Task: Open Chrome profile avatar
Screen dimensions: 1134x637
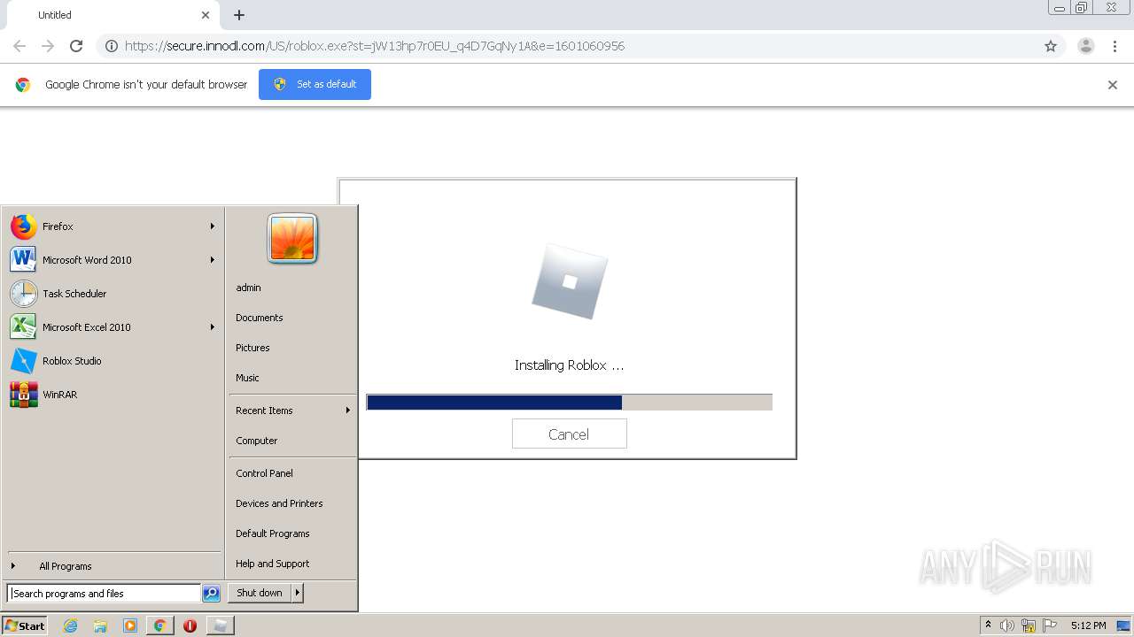Action: coord(1086,46)
